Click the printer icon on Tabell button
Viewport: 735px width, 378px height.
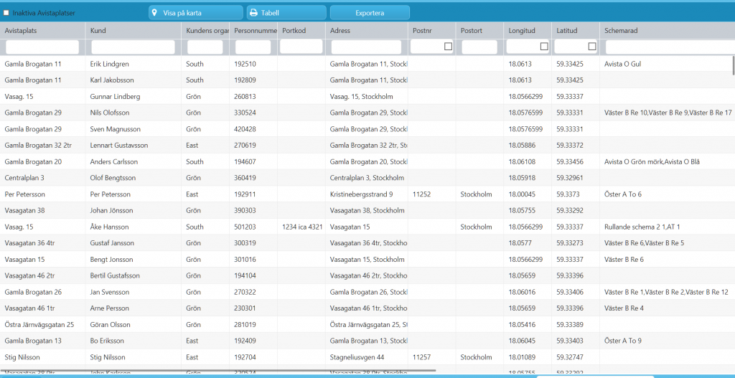click(x=253, y=13)
